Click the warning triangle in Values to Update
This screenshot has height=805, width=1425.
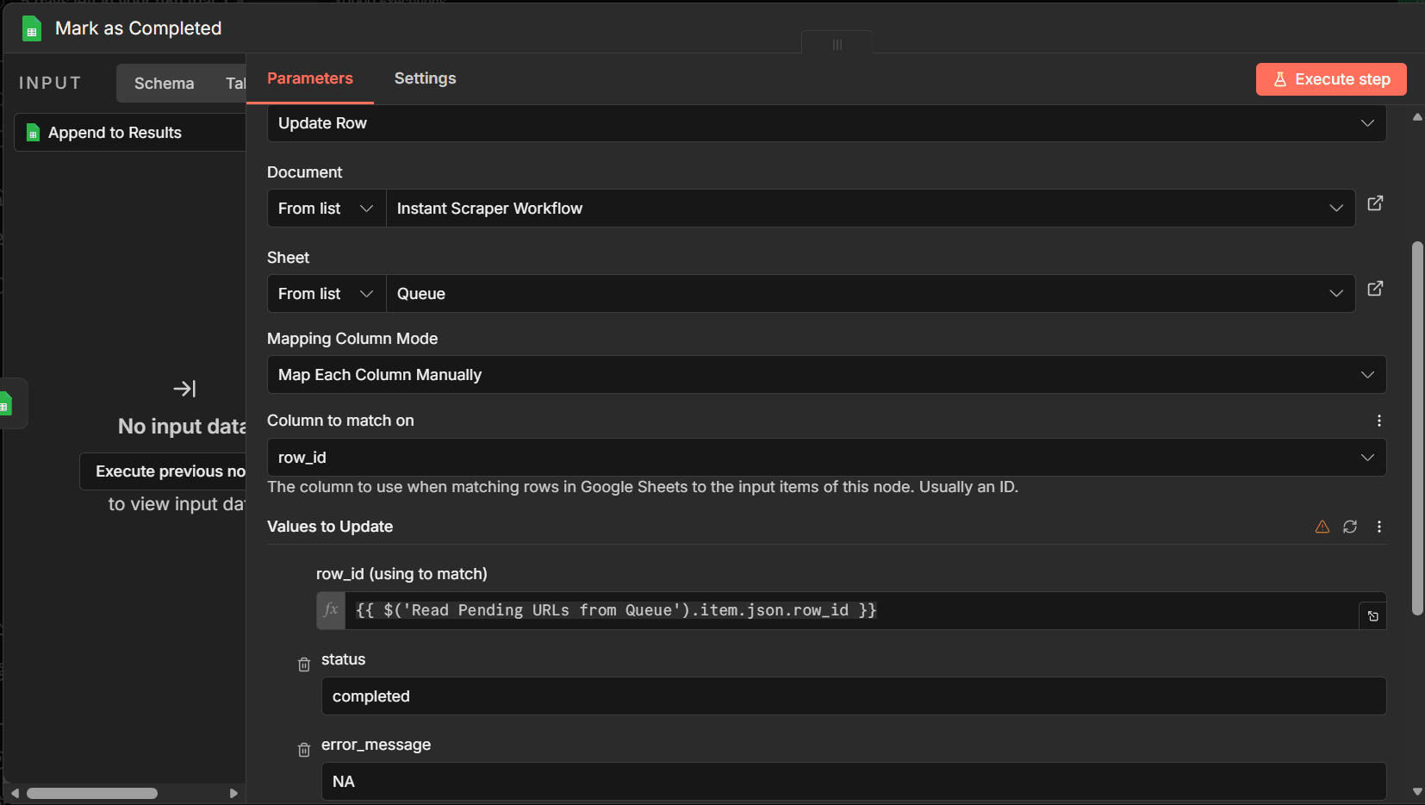tap(1322, 527)
